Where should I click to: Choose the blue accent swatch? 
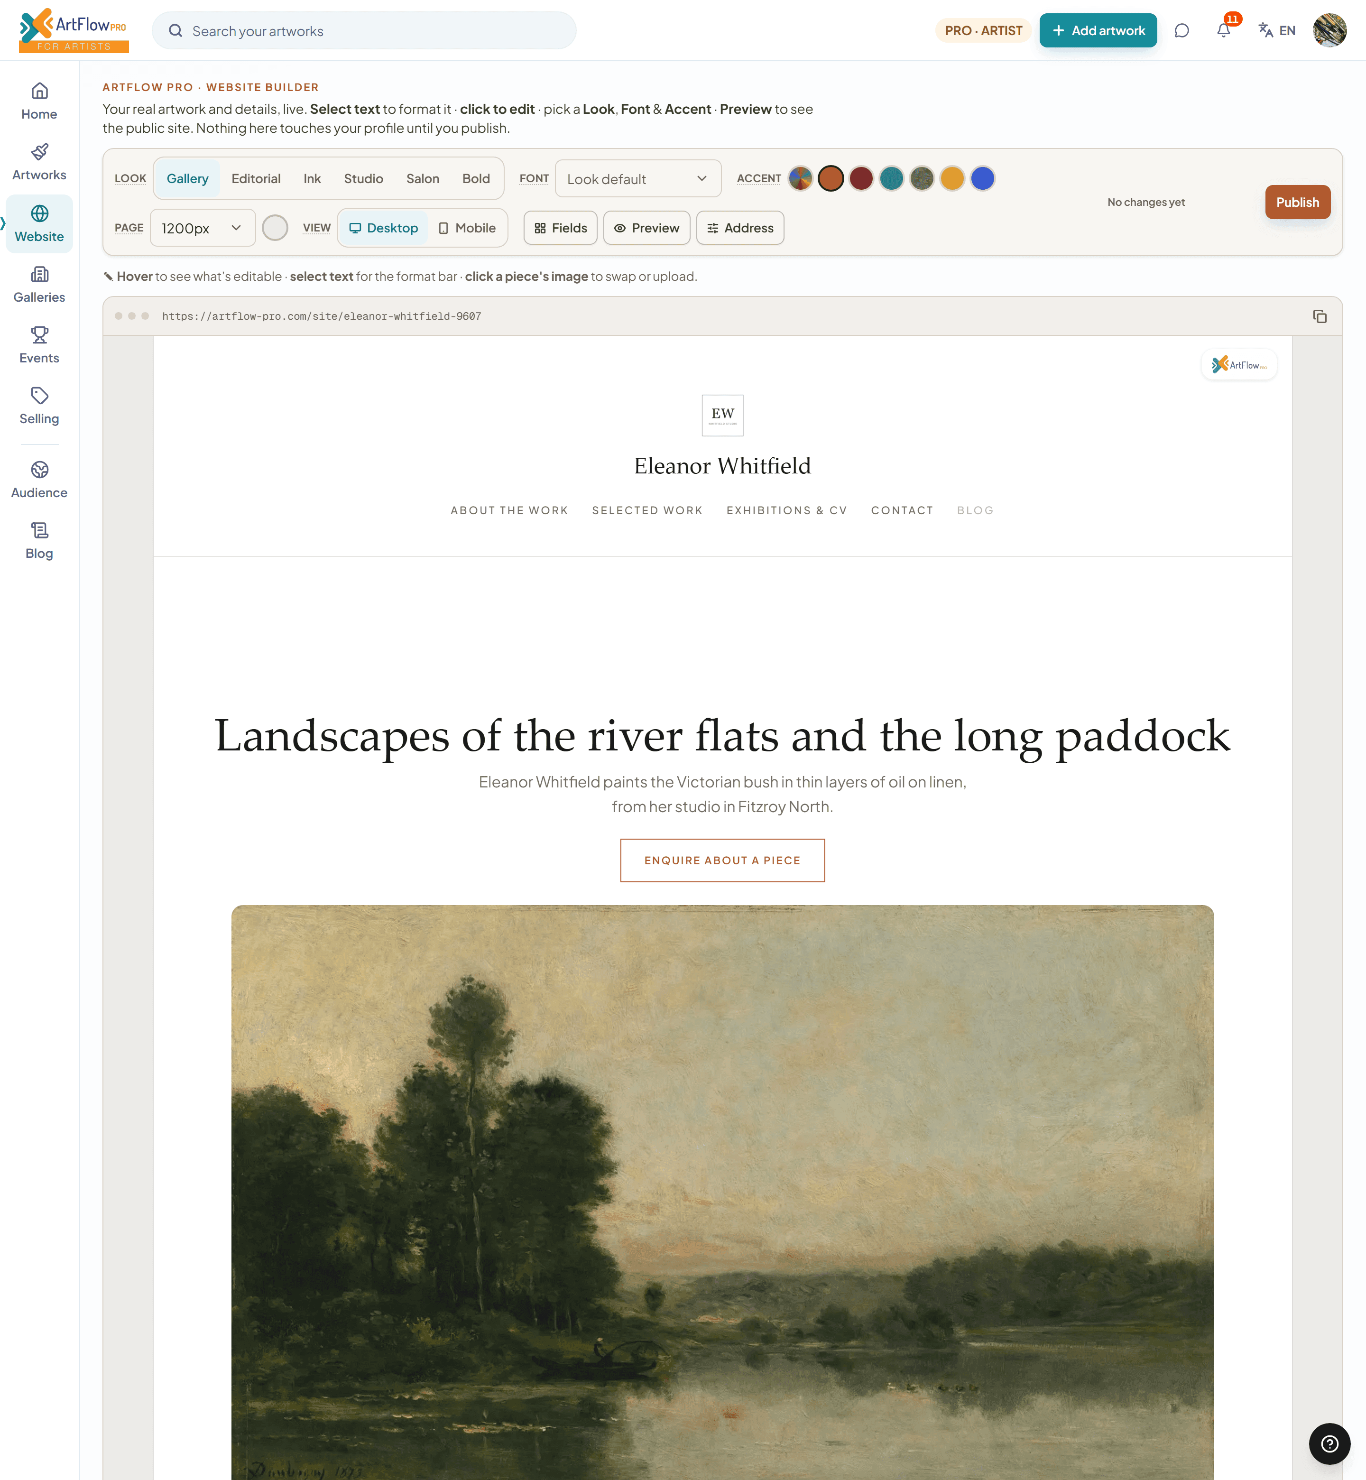(982, 178)
